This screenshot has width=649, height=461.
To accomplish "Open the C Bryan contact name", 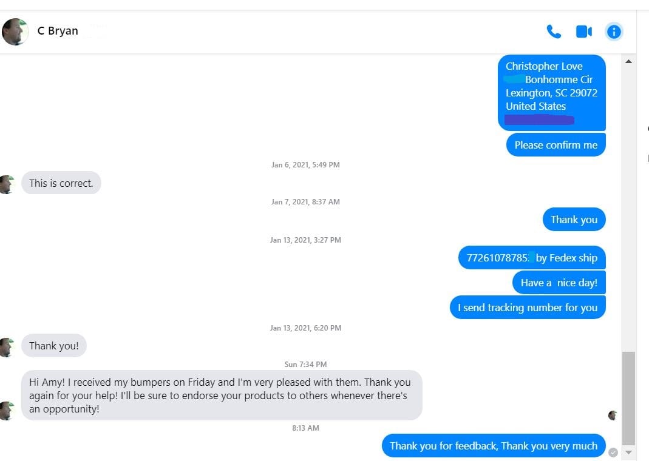I will point(58,31).
